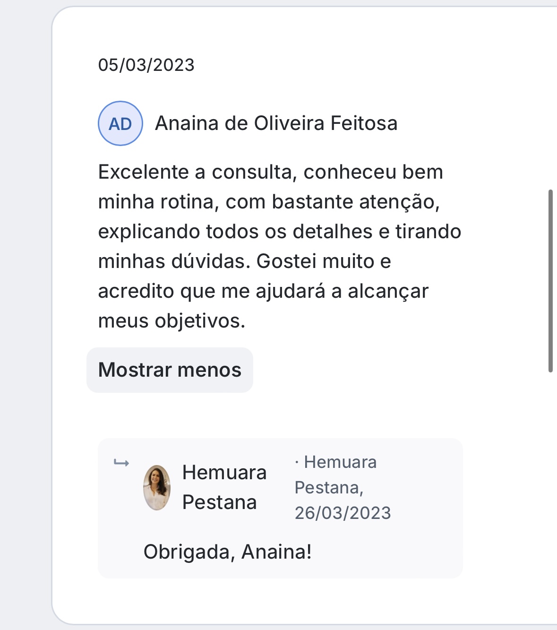Click the line "minha rotina, com bastante atenção,"
The height and width of the screenshot is (630, 557).
pos(269,202)
